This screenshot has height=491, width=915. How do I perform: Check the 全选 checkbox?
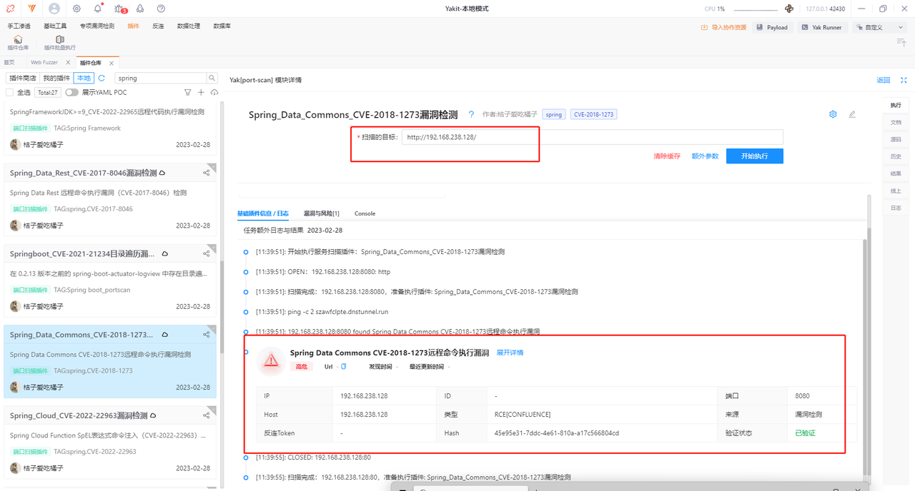click(x=9, y=92)
